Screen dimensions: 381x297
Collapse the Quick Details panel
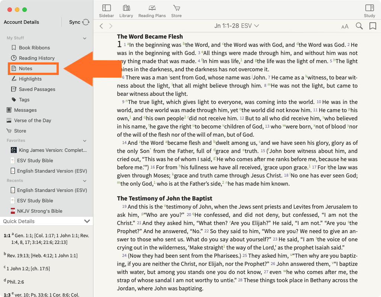pos(87,221)
